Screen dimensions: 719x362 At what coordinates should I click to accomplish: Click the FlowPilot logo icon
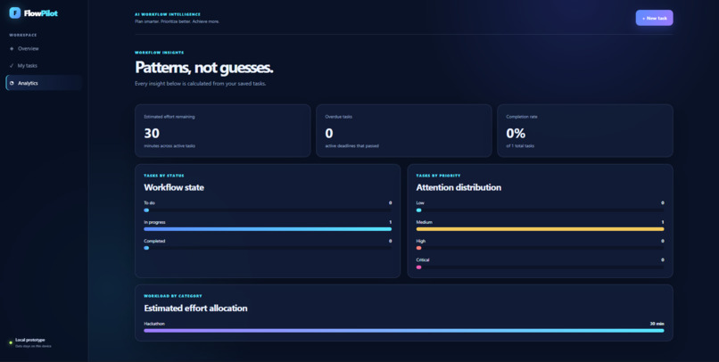14,12
